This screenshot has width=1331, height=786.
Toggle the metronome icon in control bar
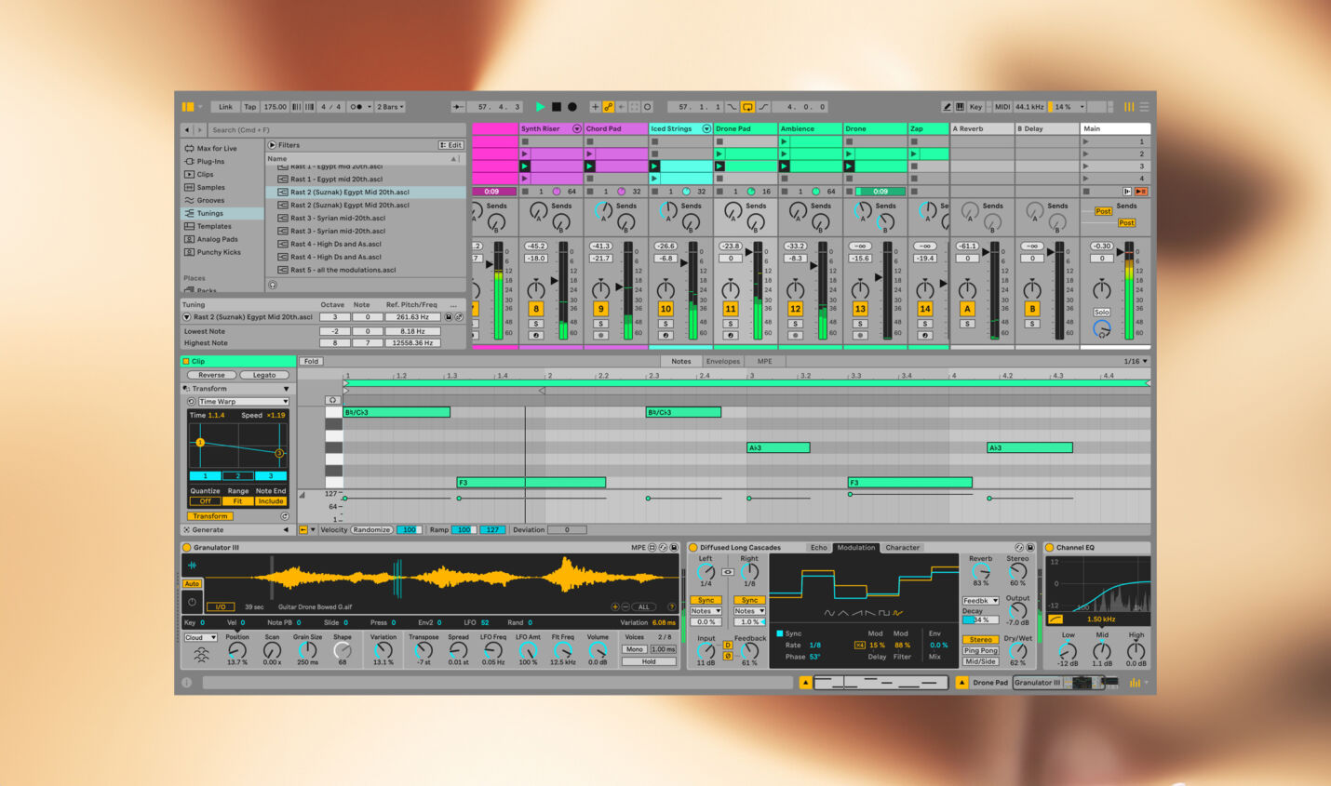pos(356,107)
